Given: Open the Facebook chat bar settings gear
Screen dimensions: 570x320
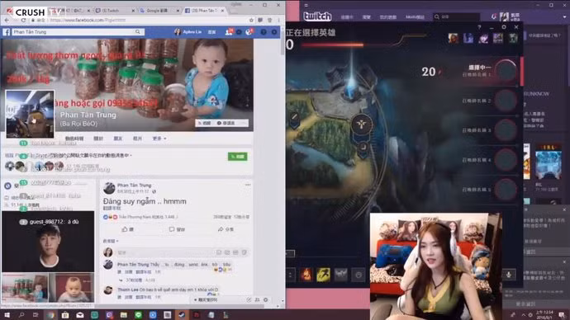Looking at the screenshot, I should [266, 299].
